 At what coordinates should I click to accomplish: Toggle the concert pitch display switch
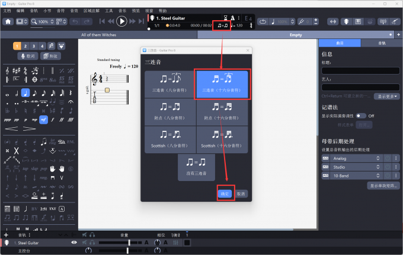360,116
